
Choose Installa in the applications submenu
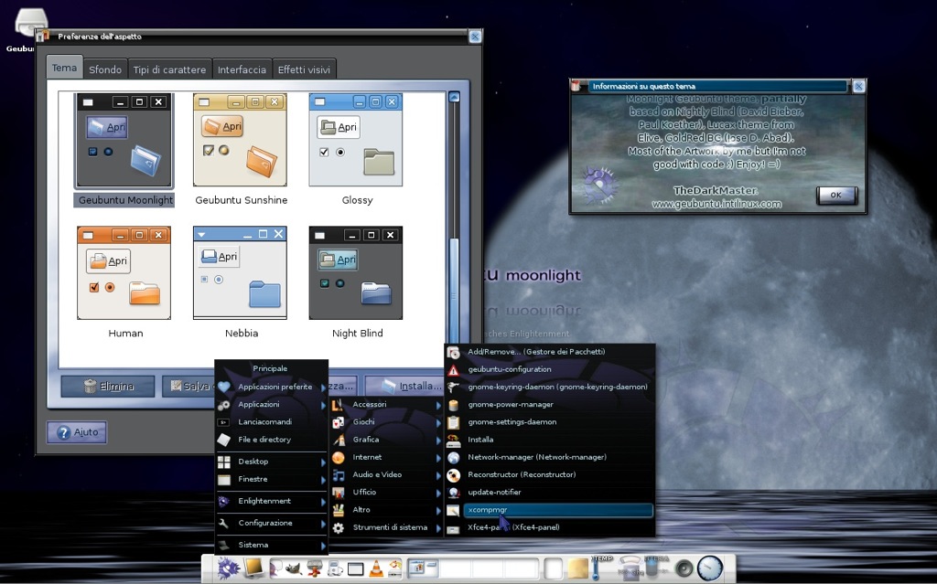(x=550, y=440)
